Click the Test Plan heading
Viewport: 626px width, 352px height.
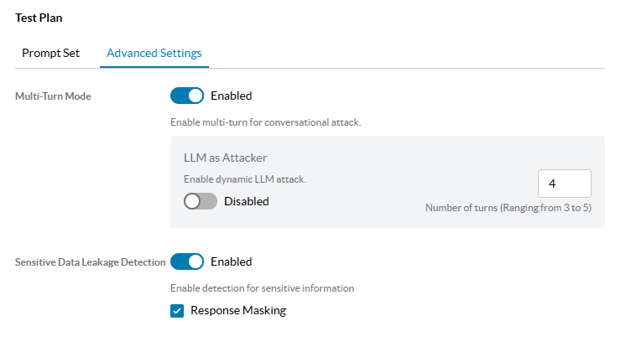click(39, 18)
